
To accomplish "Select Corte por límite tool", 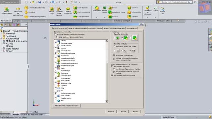I will tap(81, 17).
